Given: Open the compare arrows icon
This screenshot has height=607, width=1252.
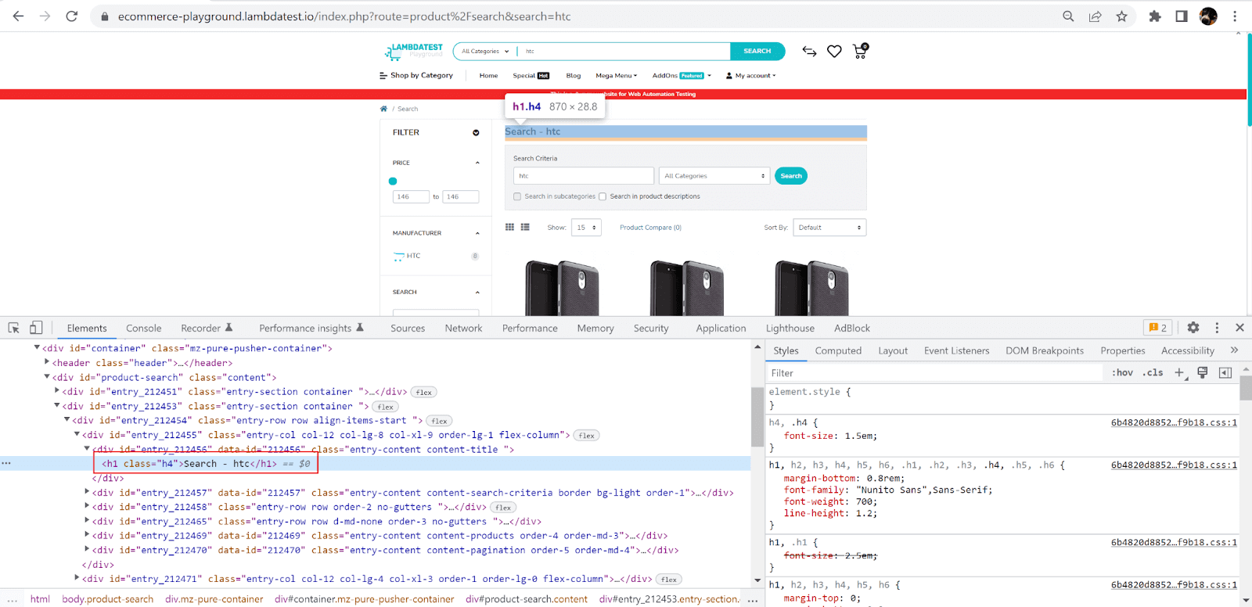Looking at the screenshot, I should [x=809, y=51].
